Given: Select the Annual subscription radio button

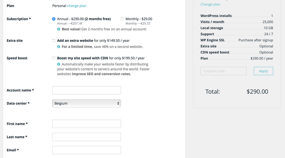Looking at the screenshot, I should click(x=54, y=19).
